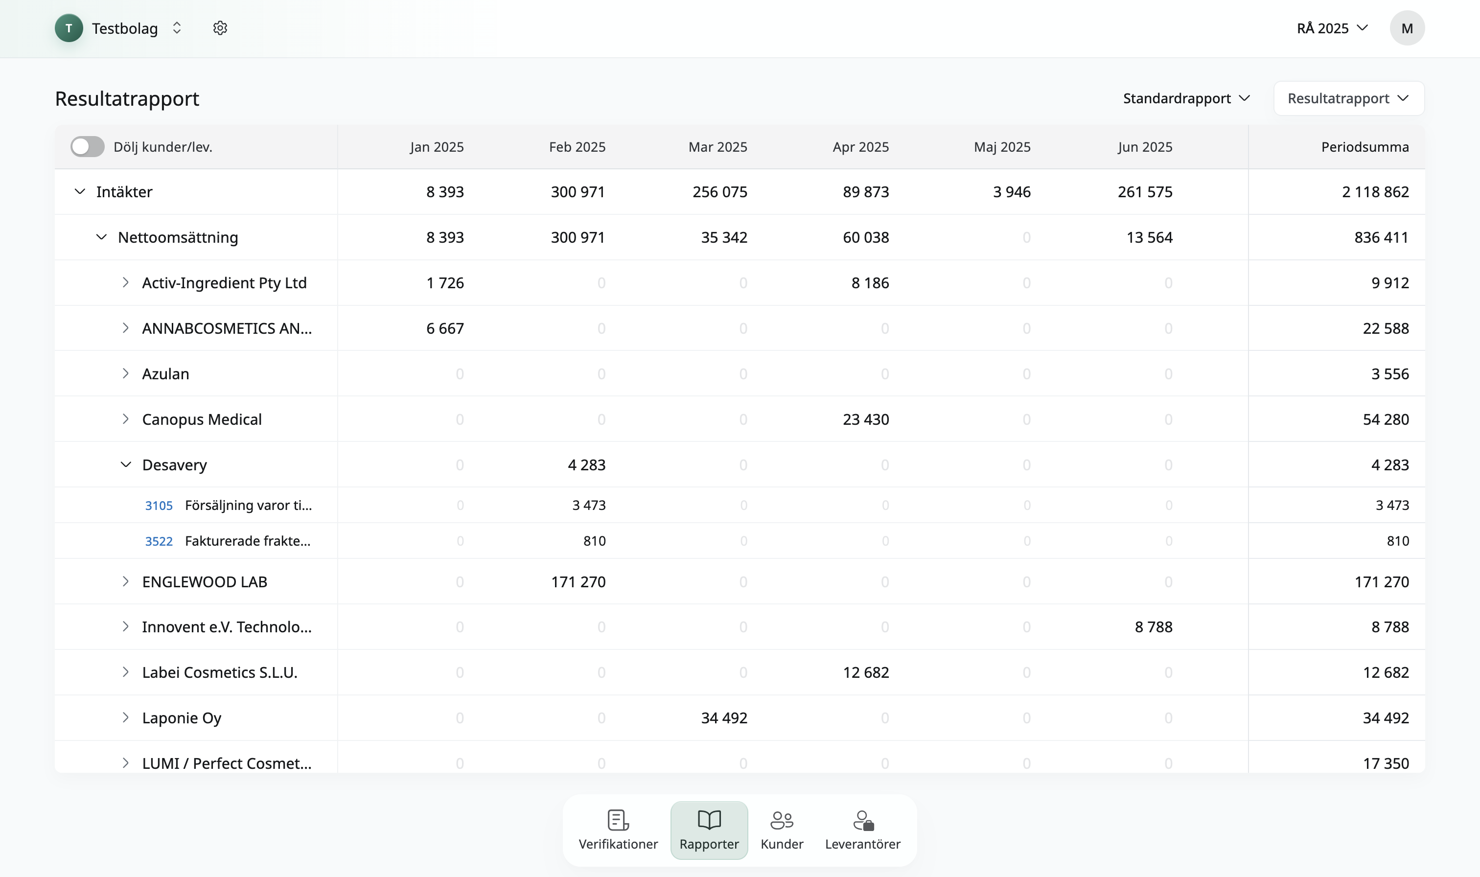Click the Apr 2025 column header
The image size is (1480, 877).
coord(861,146)
